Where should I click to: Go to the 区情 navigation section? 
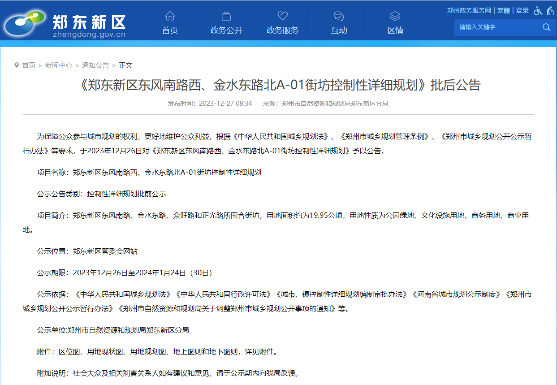click(395, 30)
